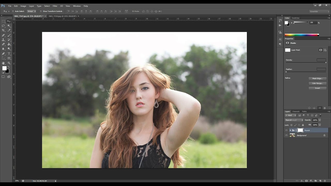Viewport: 331px width, 186px height.
Task: Expand the Punch group folder
Action: coord(290,130)
